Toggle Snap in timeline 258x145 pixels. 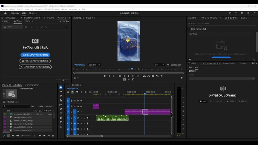[x=73, y=92]
